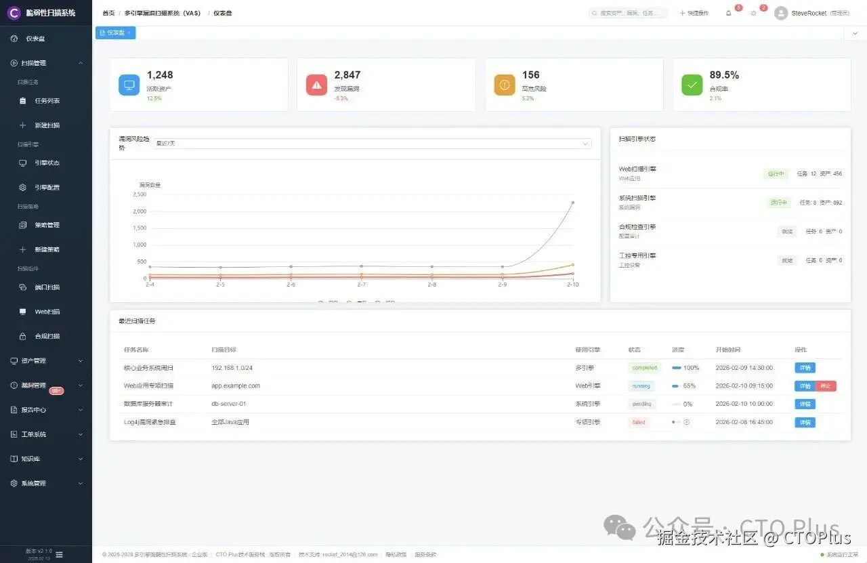The width and height of the screenshot is (867, 563).
Task: Click the icon beside 端口扫描
Action: pyautogui.click(x=22, y=287)
